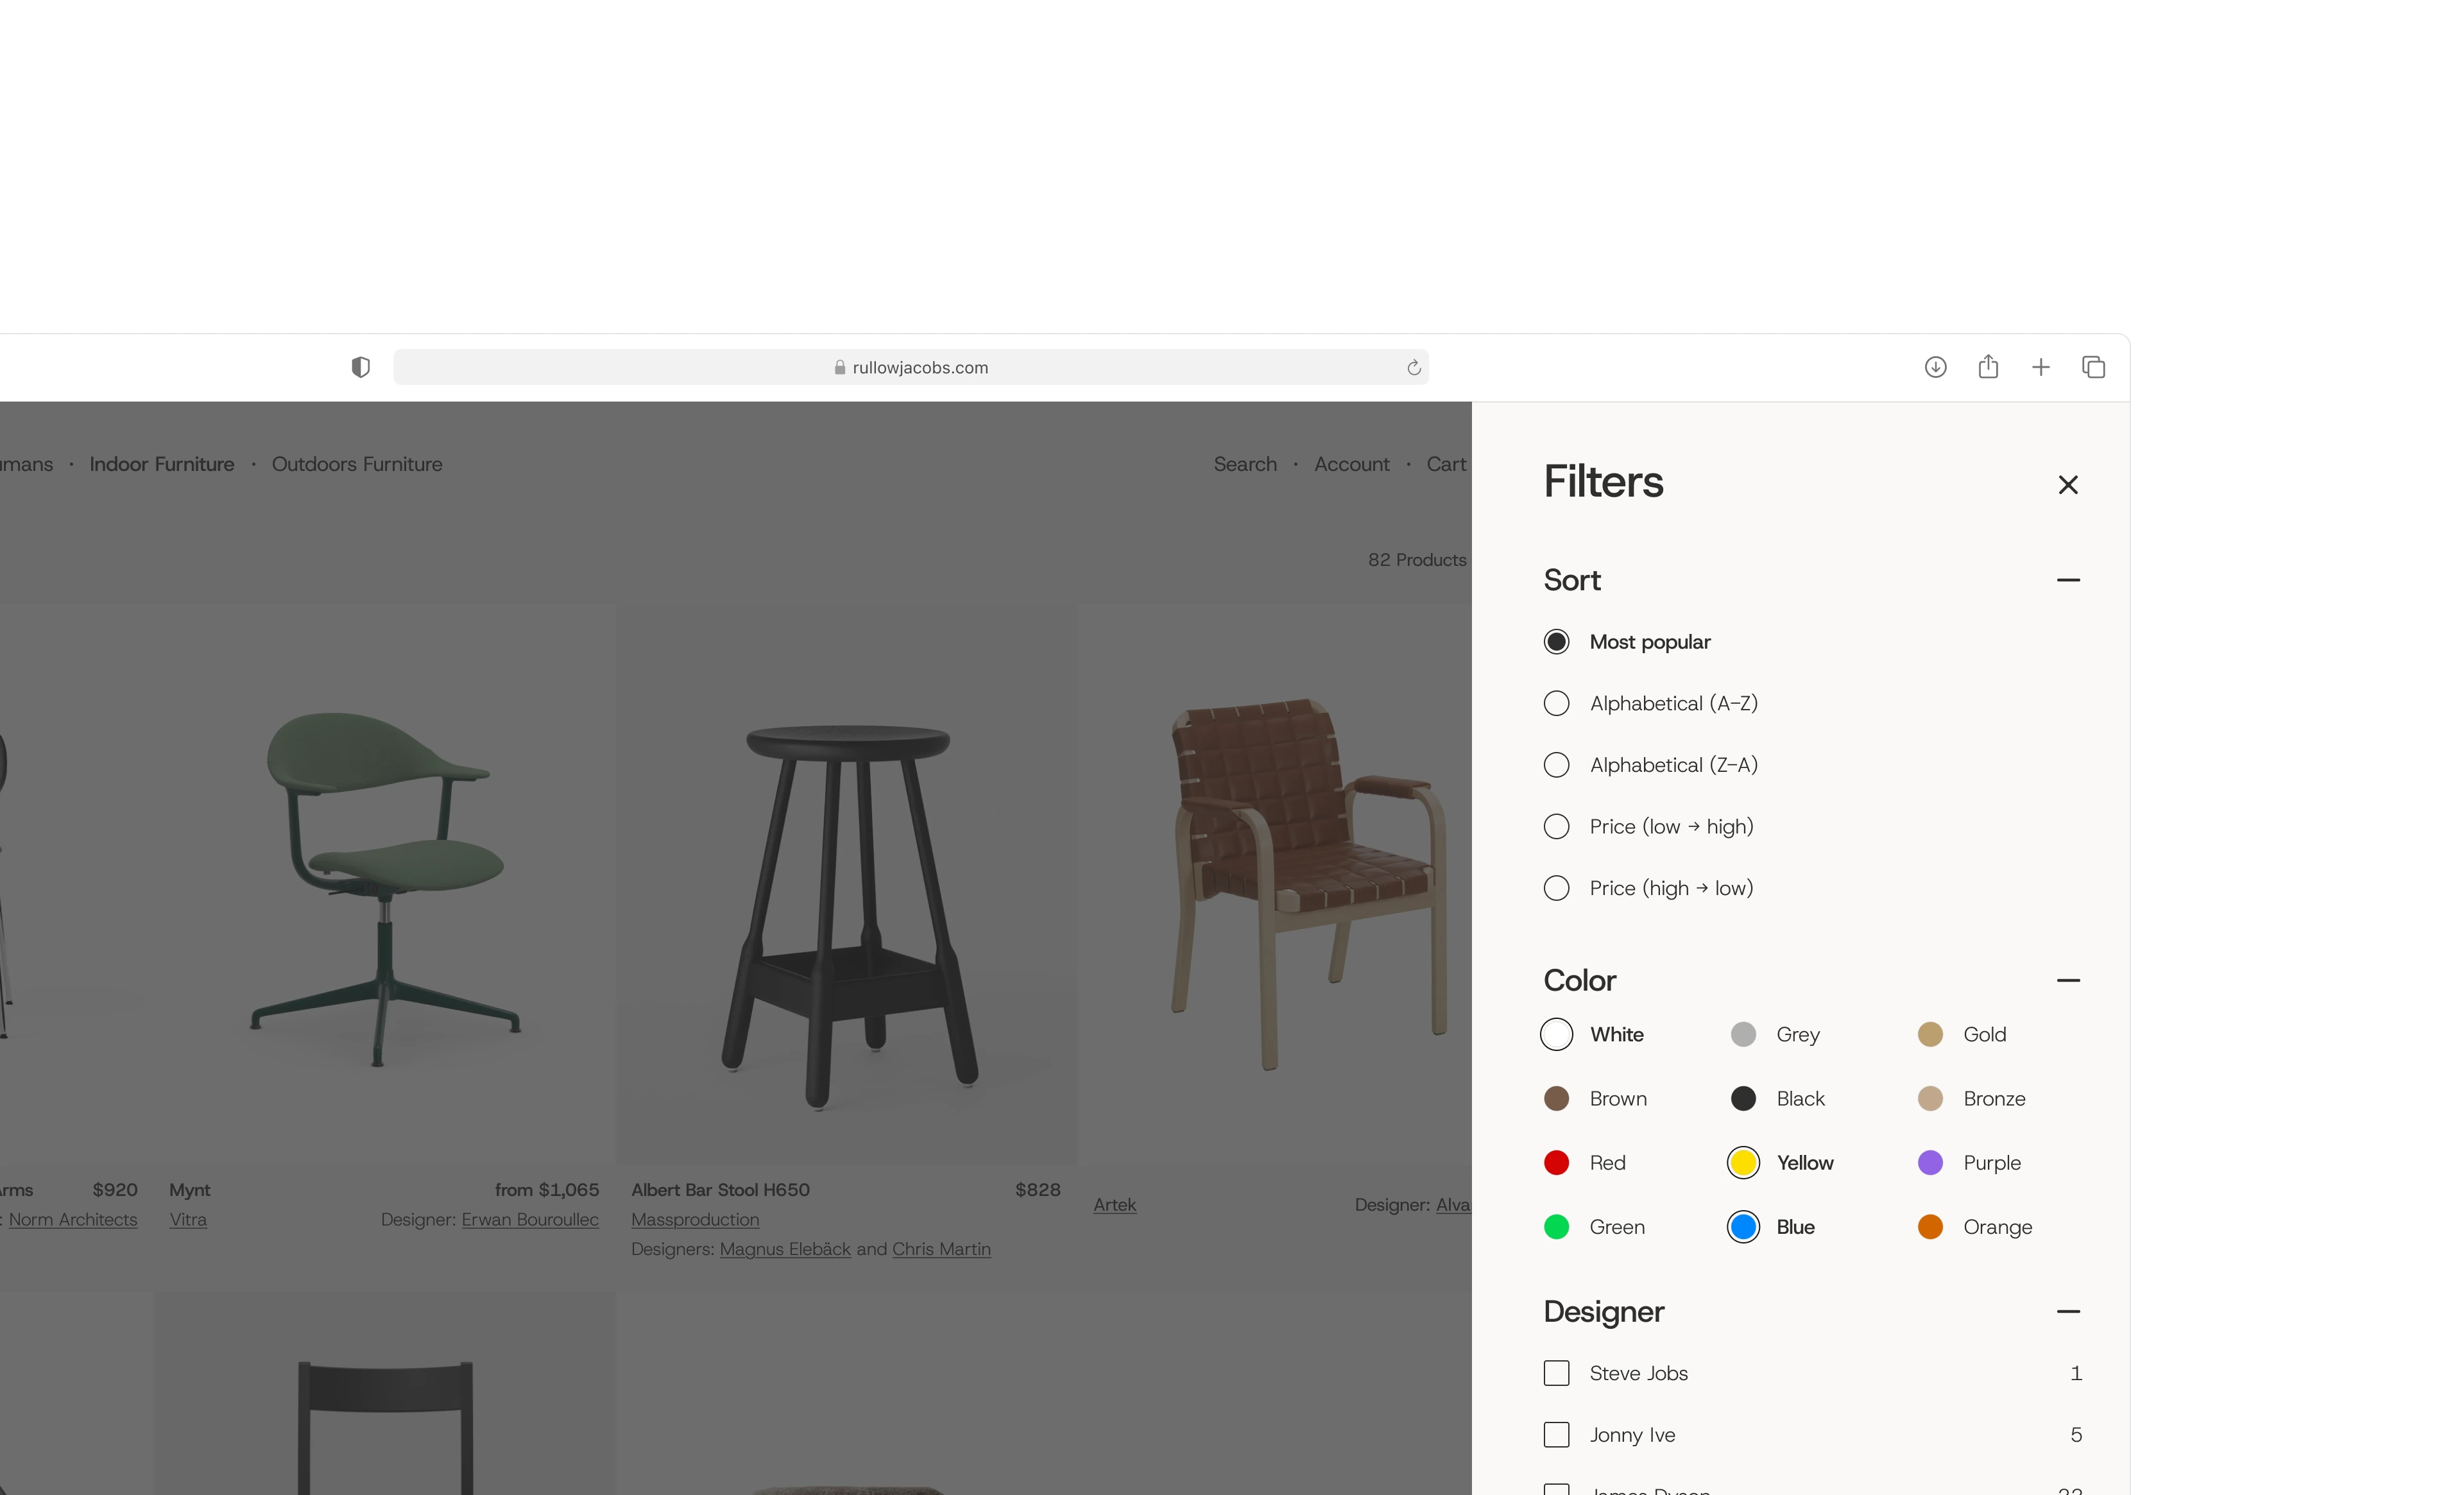
Task: Open Account in site navigation
Action: point(1351,464)
